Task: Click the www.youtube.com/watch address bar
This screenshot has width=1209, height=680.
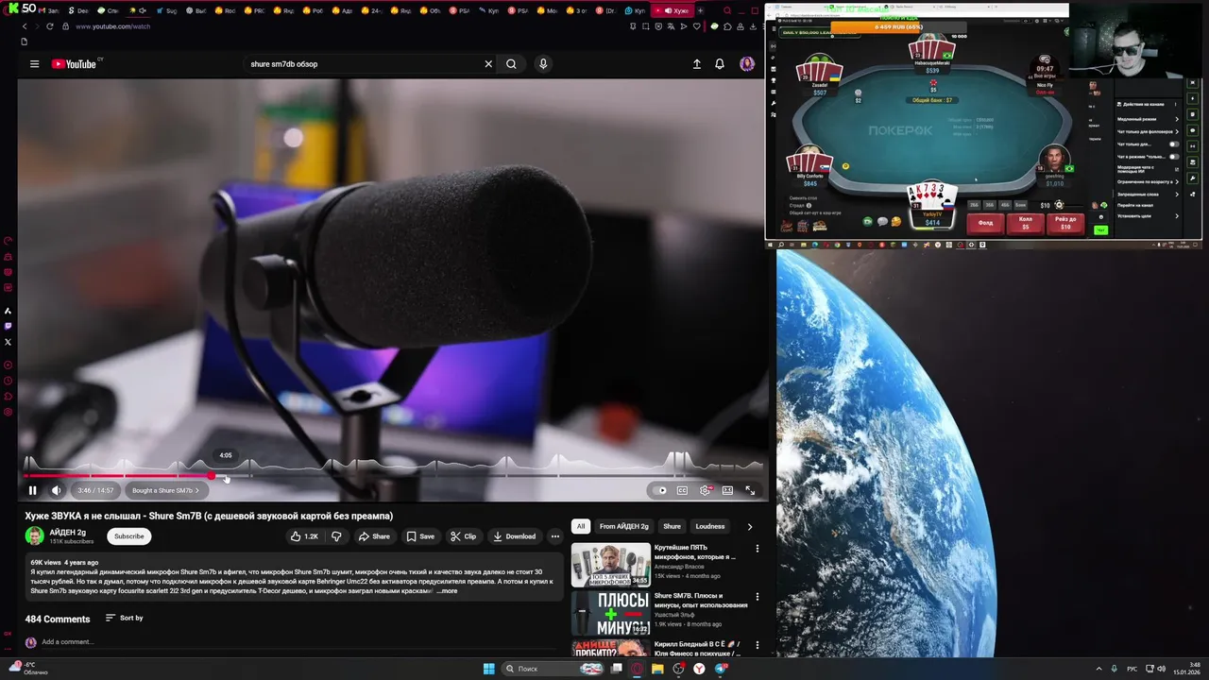Action: (113, 26)
